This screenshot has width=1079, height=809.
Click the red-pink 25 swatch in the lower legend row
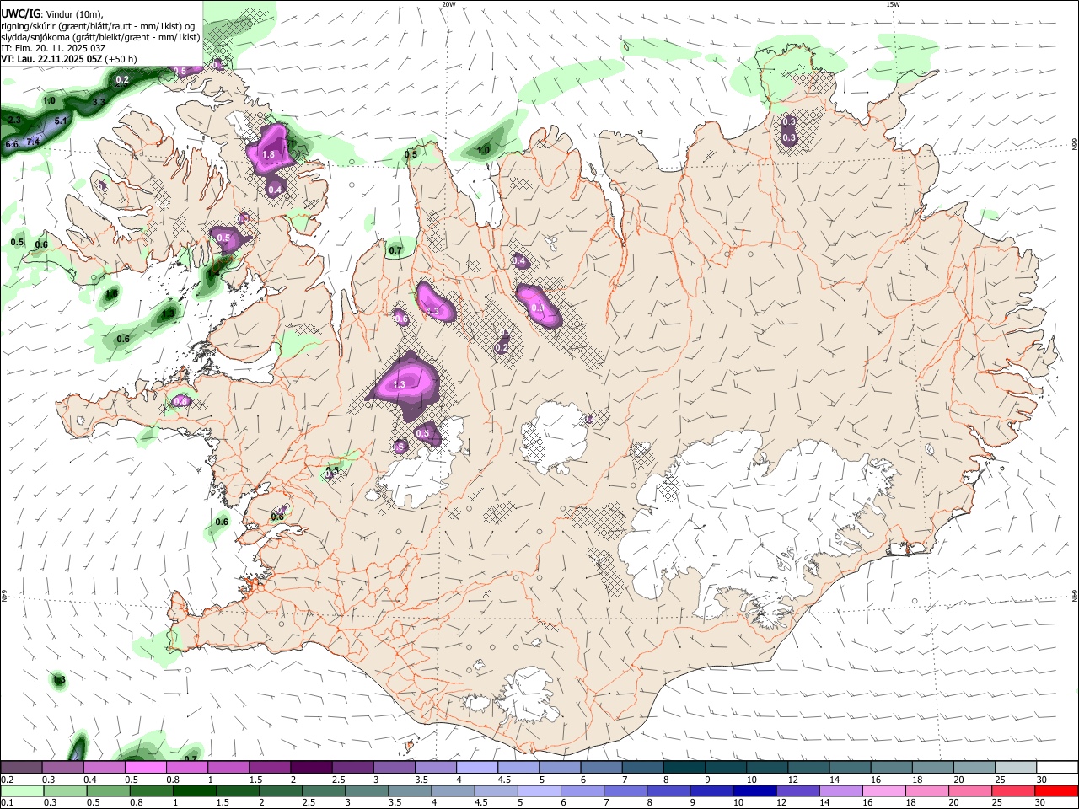pyautogui.click(x=1014, y=791)
